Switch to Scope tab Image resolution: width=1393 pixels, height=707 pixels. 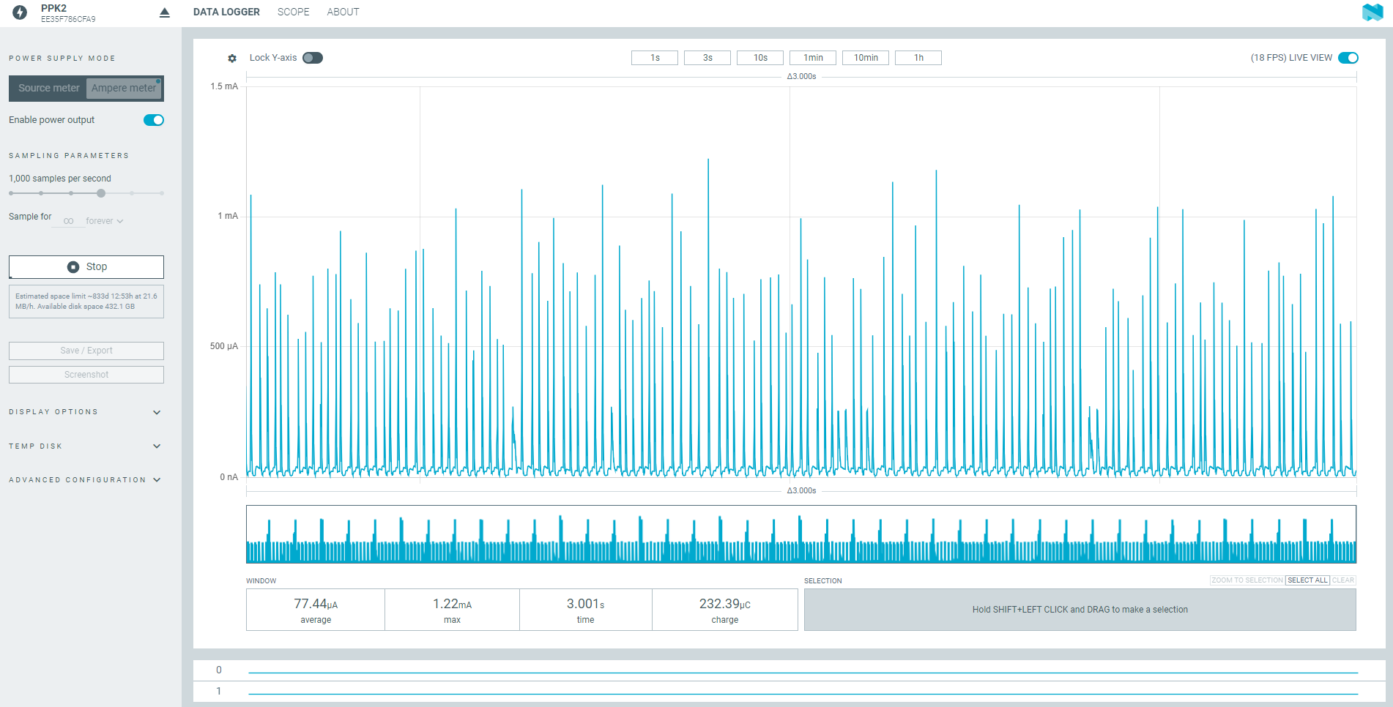(x=294, y=12)
